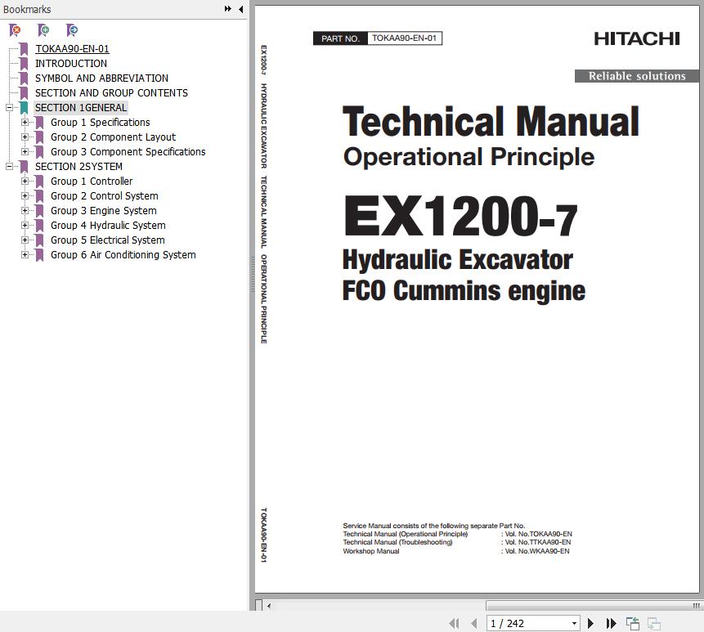
Task: Click bookmark icon beside Group 4 Hydraulic System
Action: click(39, 226)
